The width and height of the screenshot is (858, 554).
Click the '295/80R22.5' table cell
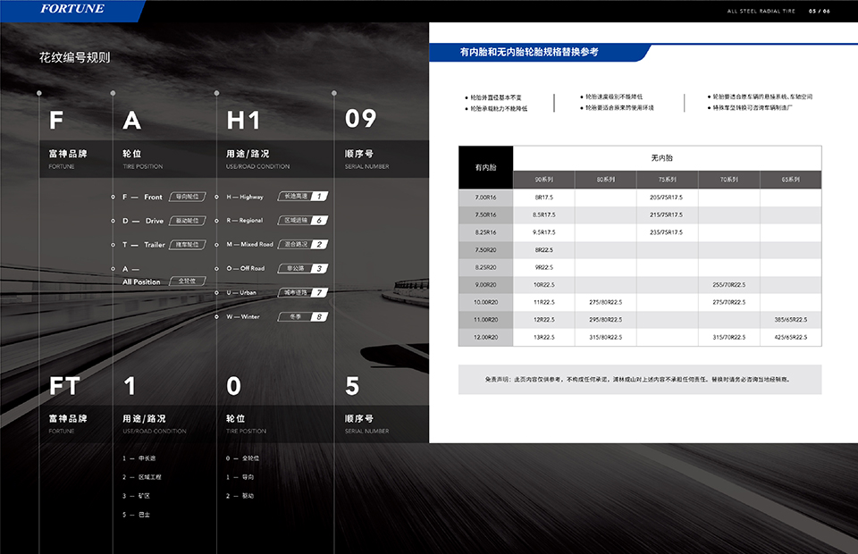tap(606, 320)
